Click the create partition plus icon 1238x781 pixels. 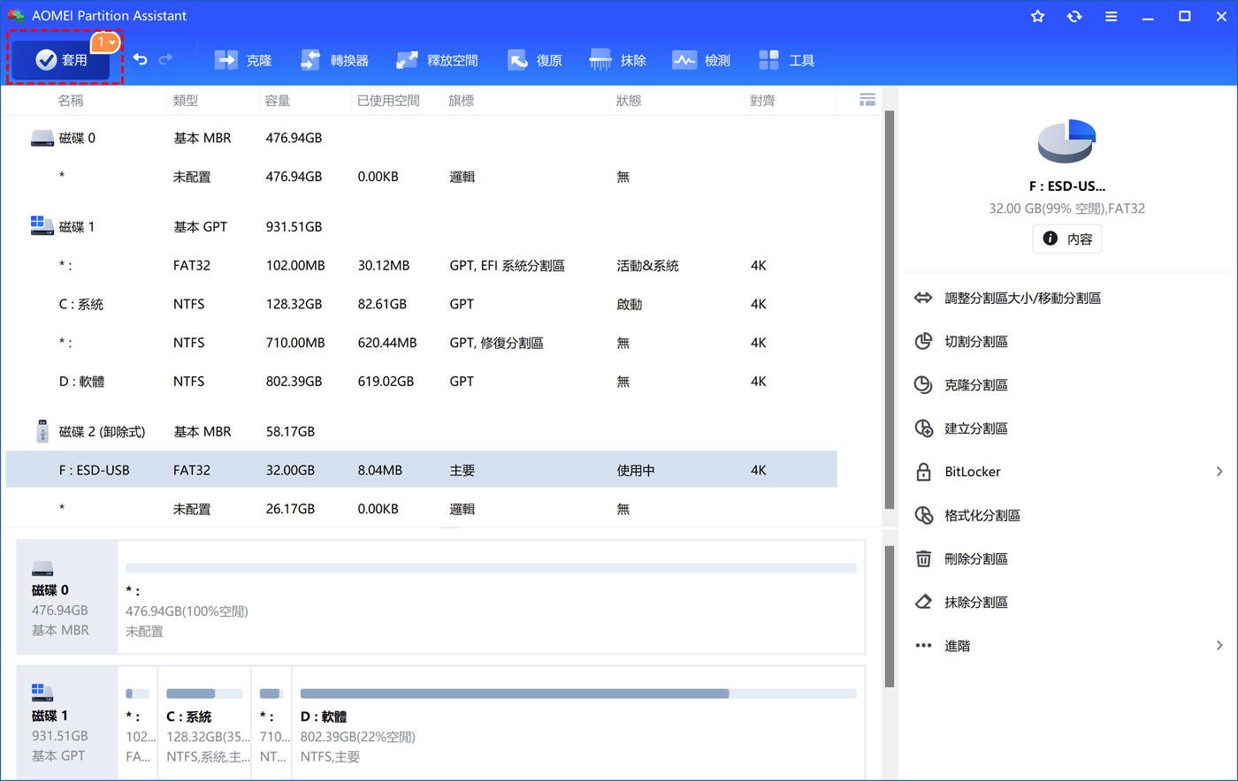[x=923, y=428]
